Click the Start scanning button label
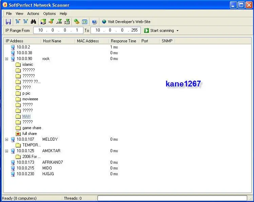The height and width of the screenshot is (202, 254). coord(162,31)
